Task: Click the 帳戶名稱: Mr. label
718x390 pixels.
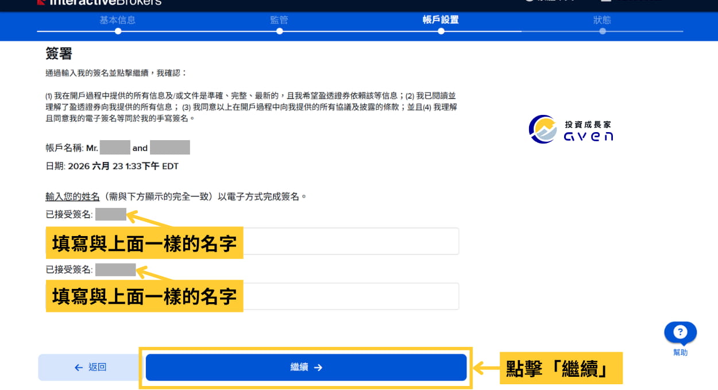Action: 72,148
